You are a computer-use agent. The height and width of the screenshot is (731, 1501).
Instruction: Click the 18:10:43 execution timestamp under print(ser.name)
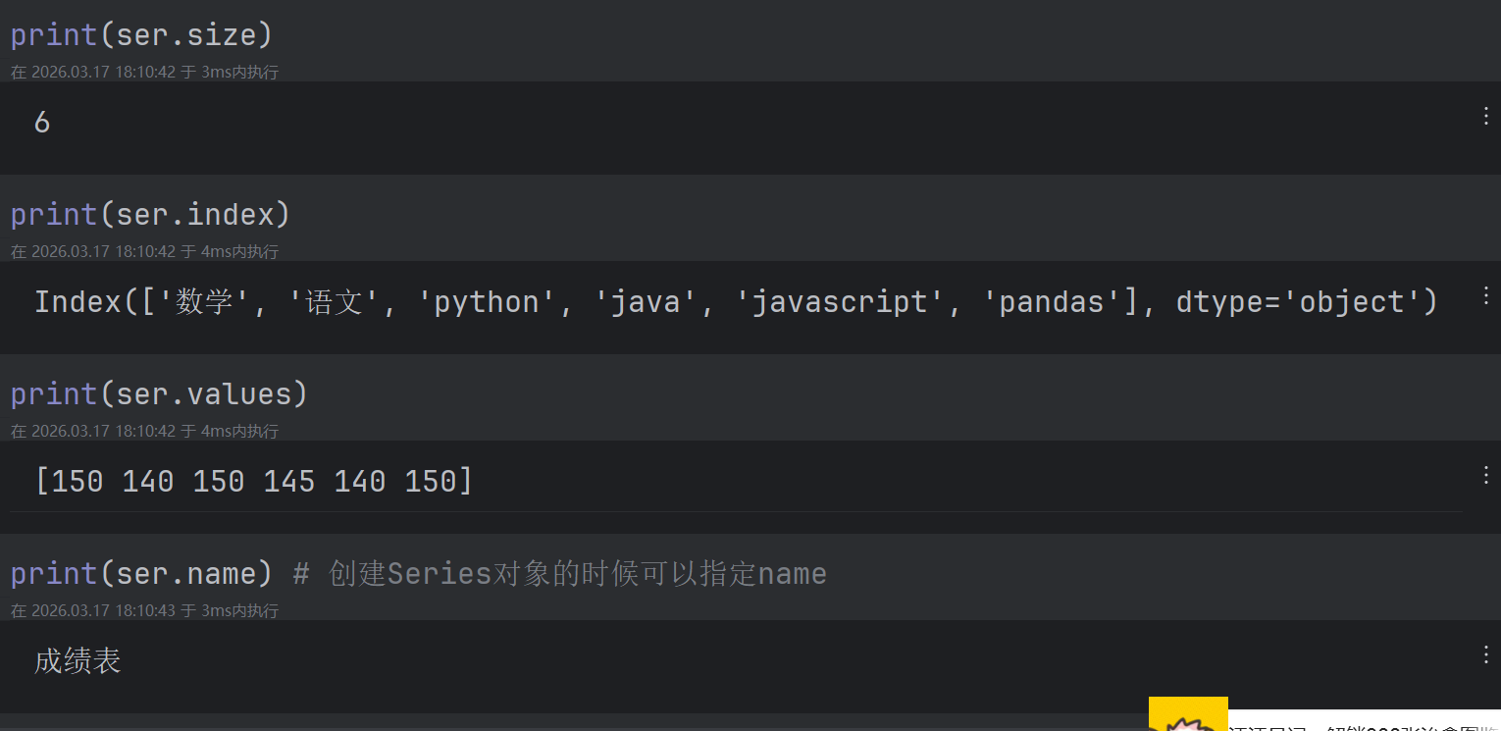pyautogui.click(x=144, y=611)
